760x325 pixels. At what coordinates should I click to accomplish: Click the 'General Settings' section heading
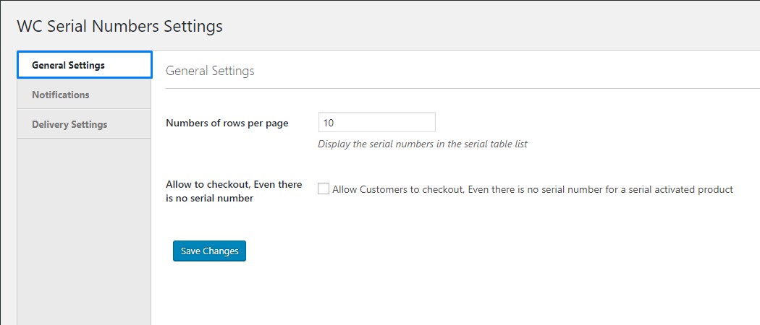210,71
